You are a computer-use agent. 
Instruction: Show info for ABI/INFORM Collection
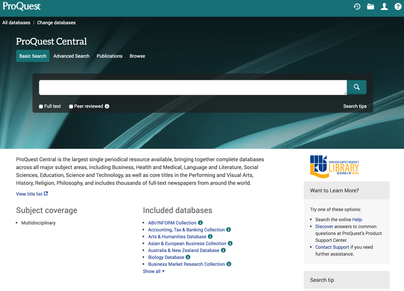coord(200,223)
